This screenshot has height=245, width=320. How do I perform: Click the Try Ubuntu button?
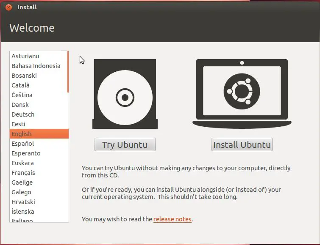click(125, 144)
